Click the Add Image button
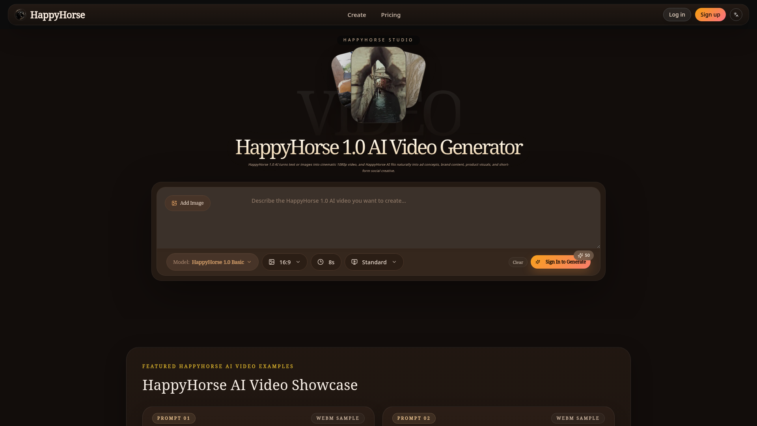The image size is (757, 426). 188,203
